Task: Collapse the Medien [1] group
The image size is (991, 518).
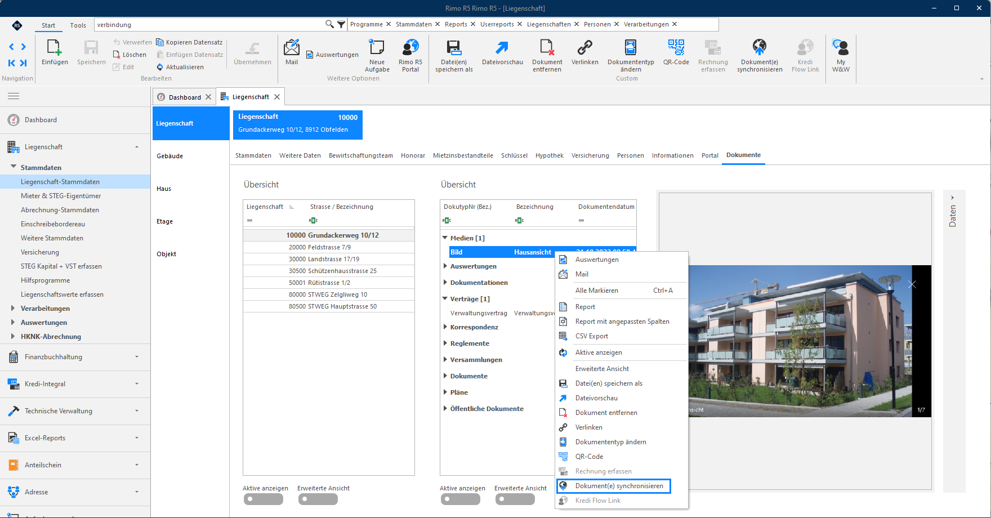Action: (445, 238)
